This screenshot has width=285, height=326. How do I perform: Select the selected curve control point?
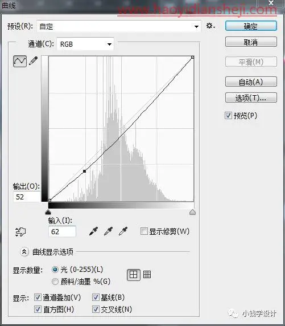pyautogui.click(x=85, y=172)
